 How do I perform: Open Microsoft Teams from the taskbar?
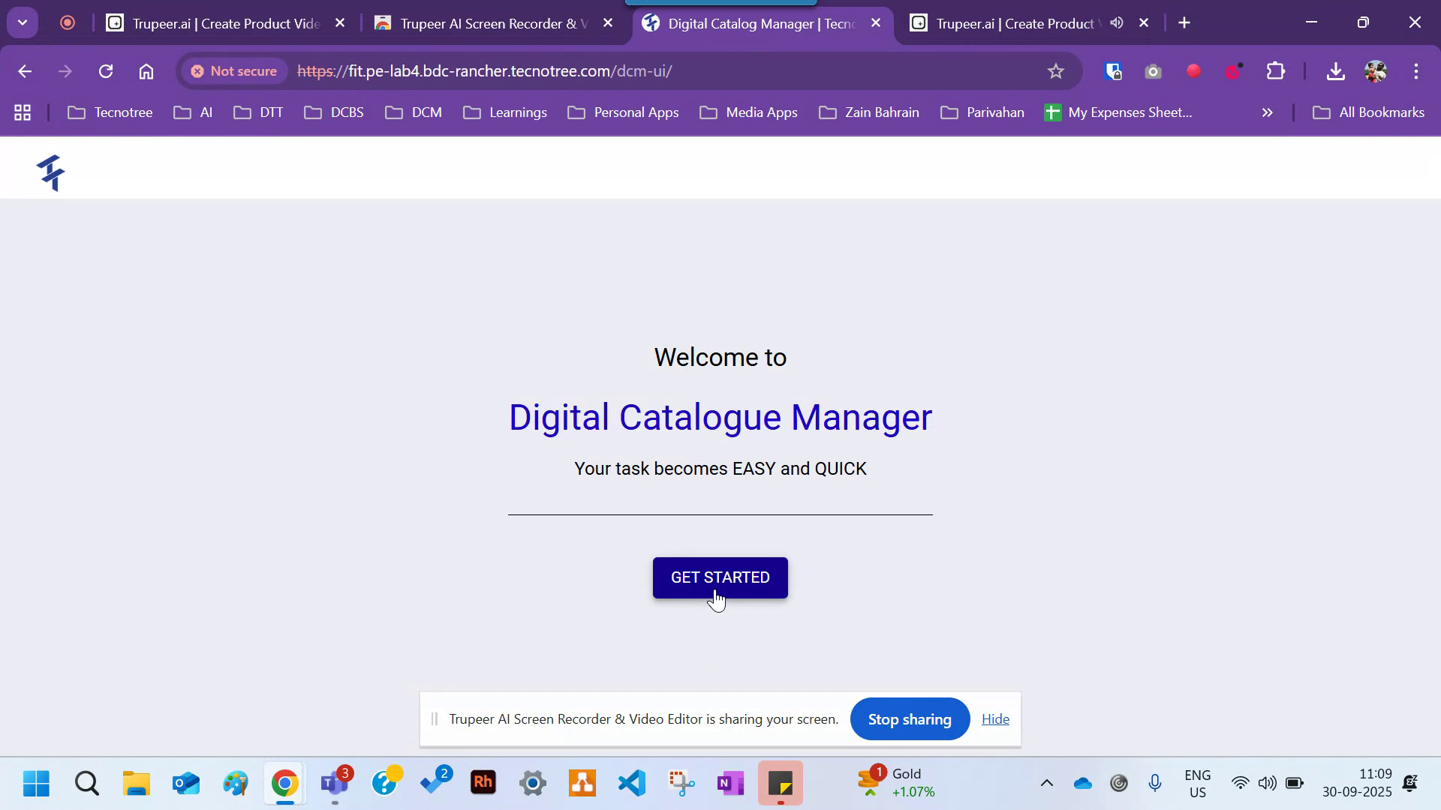(335, 783)
